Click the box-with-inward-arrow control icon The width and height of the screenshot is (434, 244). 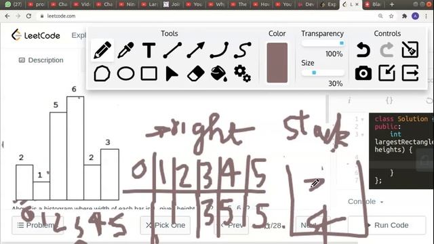[x=387, y=73]
